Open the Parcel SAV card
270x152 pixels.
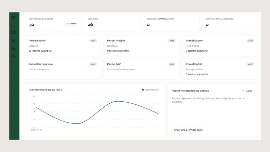141,69
